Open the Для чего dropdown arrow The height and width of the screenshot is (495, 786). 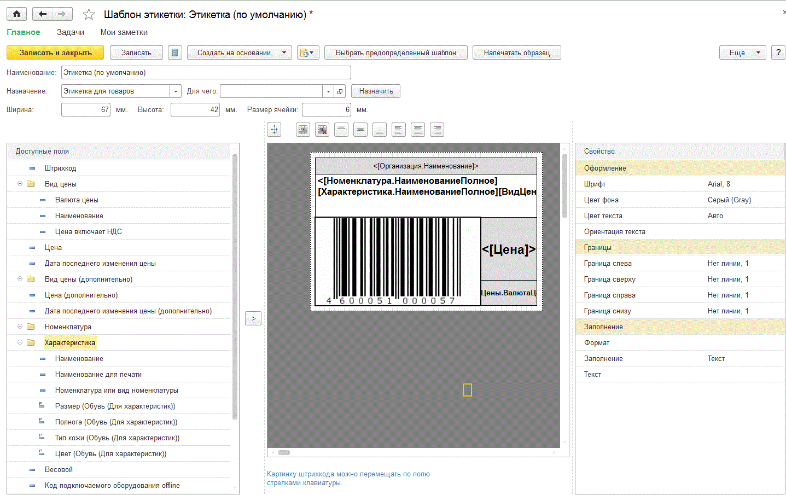[x=328, y=91]
